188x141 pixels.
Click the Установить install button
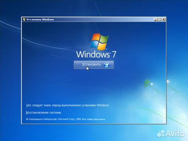(x=94, y=65)
